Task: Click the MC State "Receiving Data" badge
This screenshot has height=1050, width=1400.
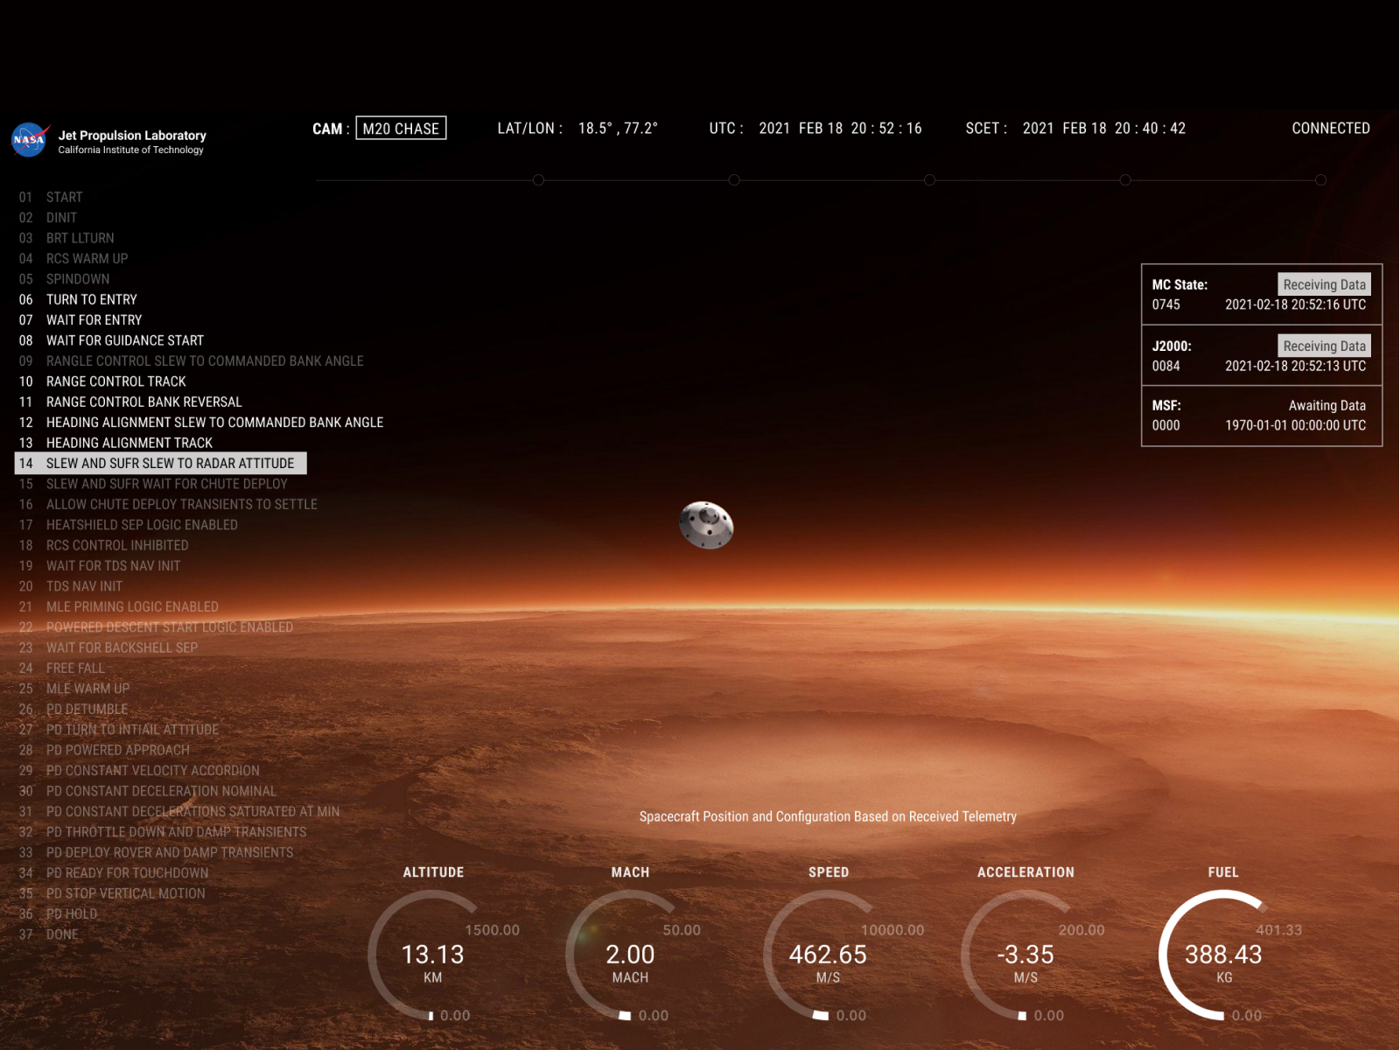Action: click(1324, 284)
